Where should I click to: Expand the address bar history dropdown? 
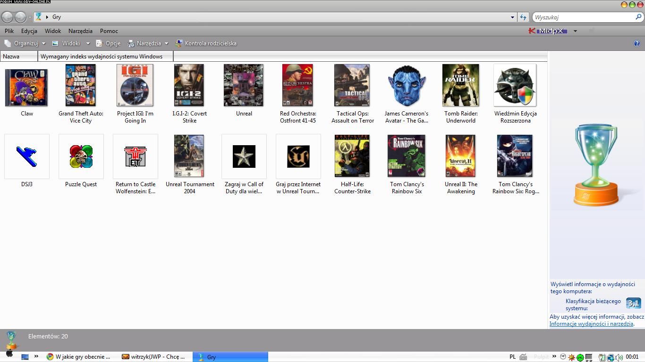point(512,17)
